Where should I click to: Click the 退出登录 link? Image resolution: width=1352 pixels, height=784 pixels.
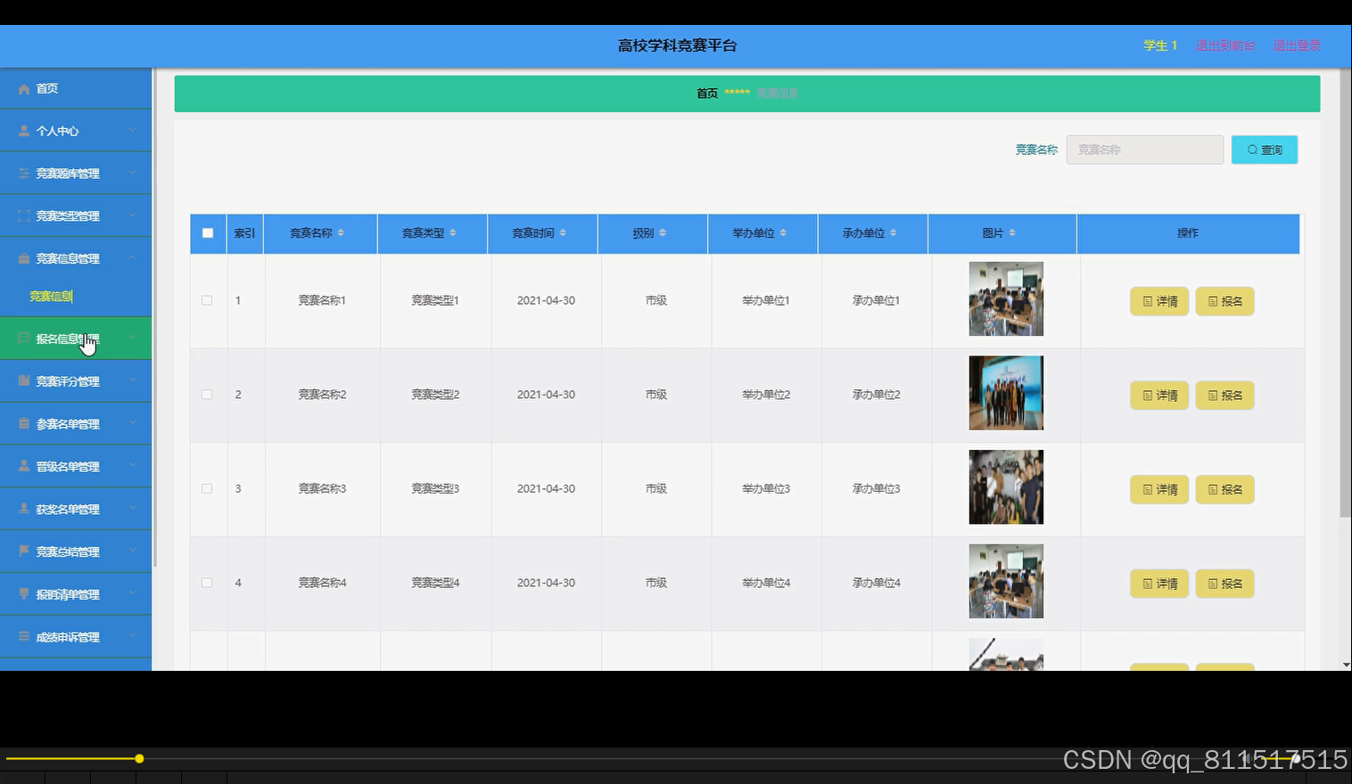click(x=1297, y=45)
